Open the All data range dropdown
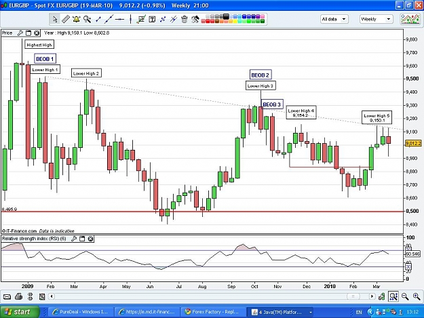Image resolution: width=424 pixels, height=318 pixels. click(334, 19)
